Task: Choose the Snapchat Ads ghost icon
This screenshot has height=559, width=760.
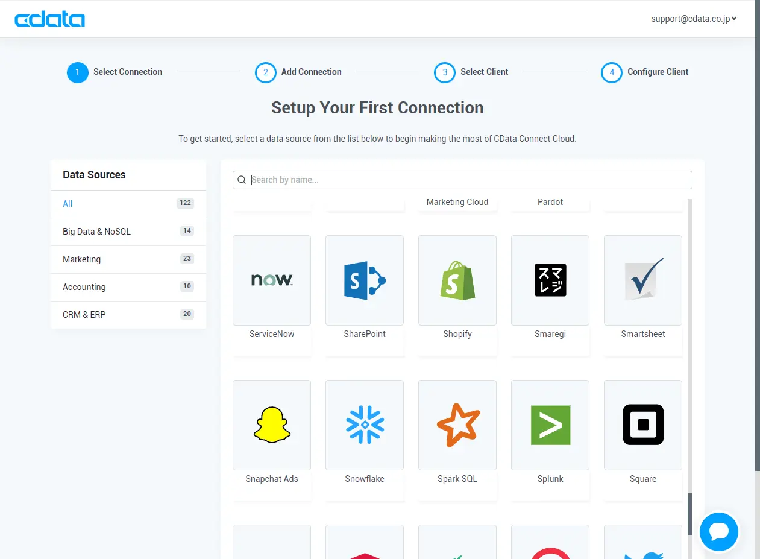Action: tap(272, 425)
